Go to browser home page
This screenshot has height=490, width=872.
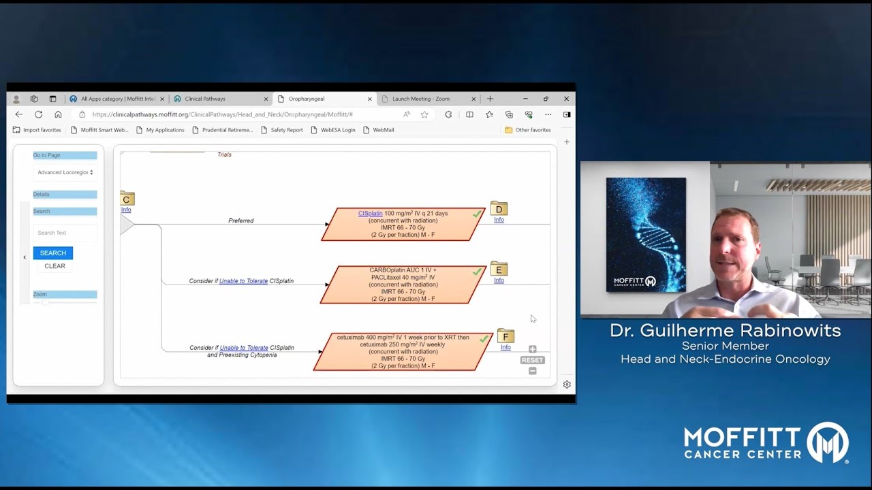(x=58, y=114)
